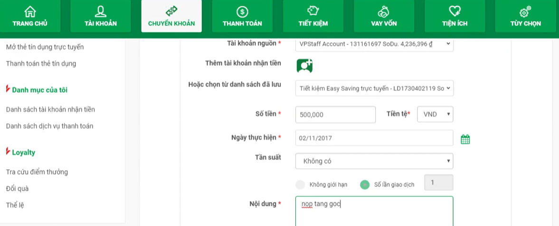The image size is (559, 226).
Task: Click the arrows icon for Chuyển Khoản
Action: tap(171, 11)
